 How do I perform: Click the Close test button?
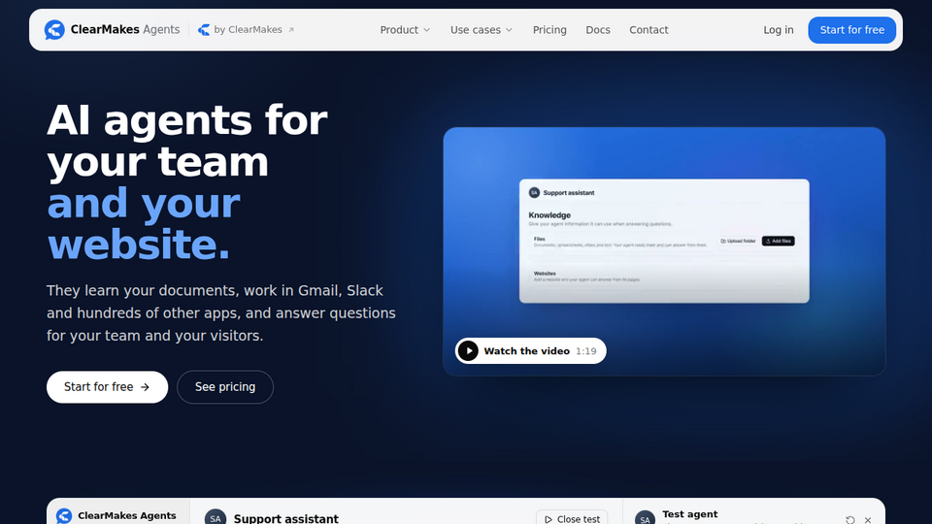pos(572,518)
